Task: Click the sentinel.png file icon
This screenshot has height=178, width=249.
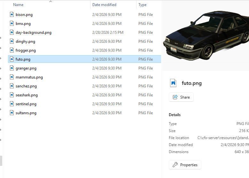Action: 12,104
